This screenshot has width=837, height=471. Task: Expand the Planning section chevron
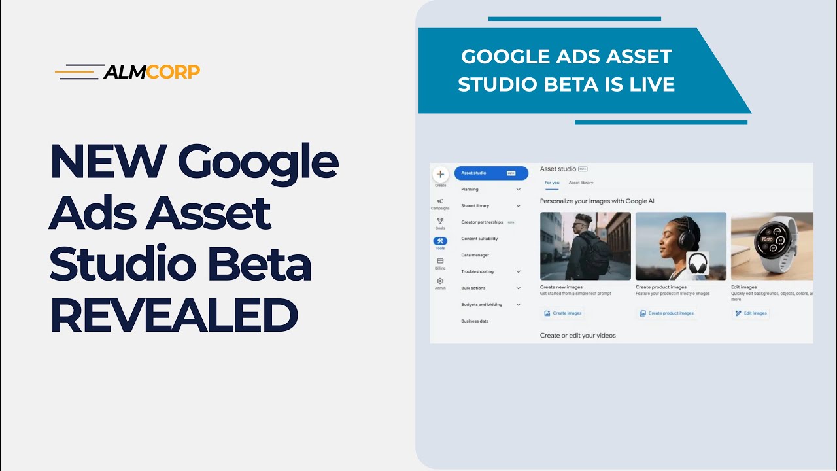point(519,190)
